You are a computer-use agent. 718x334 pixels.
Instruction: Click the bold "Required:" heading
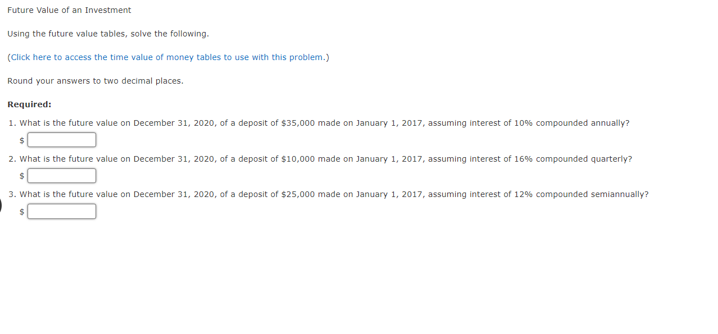point(29,104)
